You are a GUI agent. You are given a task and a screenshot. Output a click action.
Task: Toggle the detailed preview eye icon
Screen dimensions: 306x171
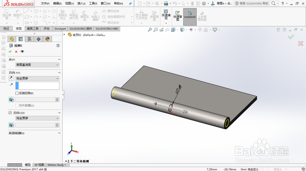click(22, 52)
